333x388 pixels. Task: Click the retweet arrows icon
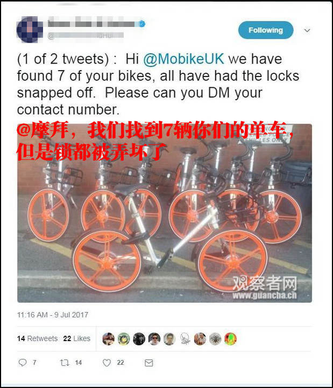[x=65, y=363]
